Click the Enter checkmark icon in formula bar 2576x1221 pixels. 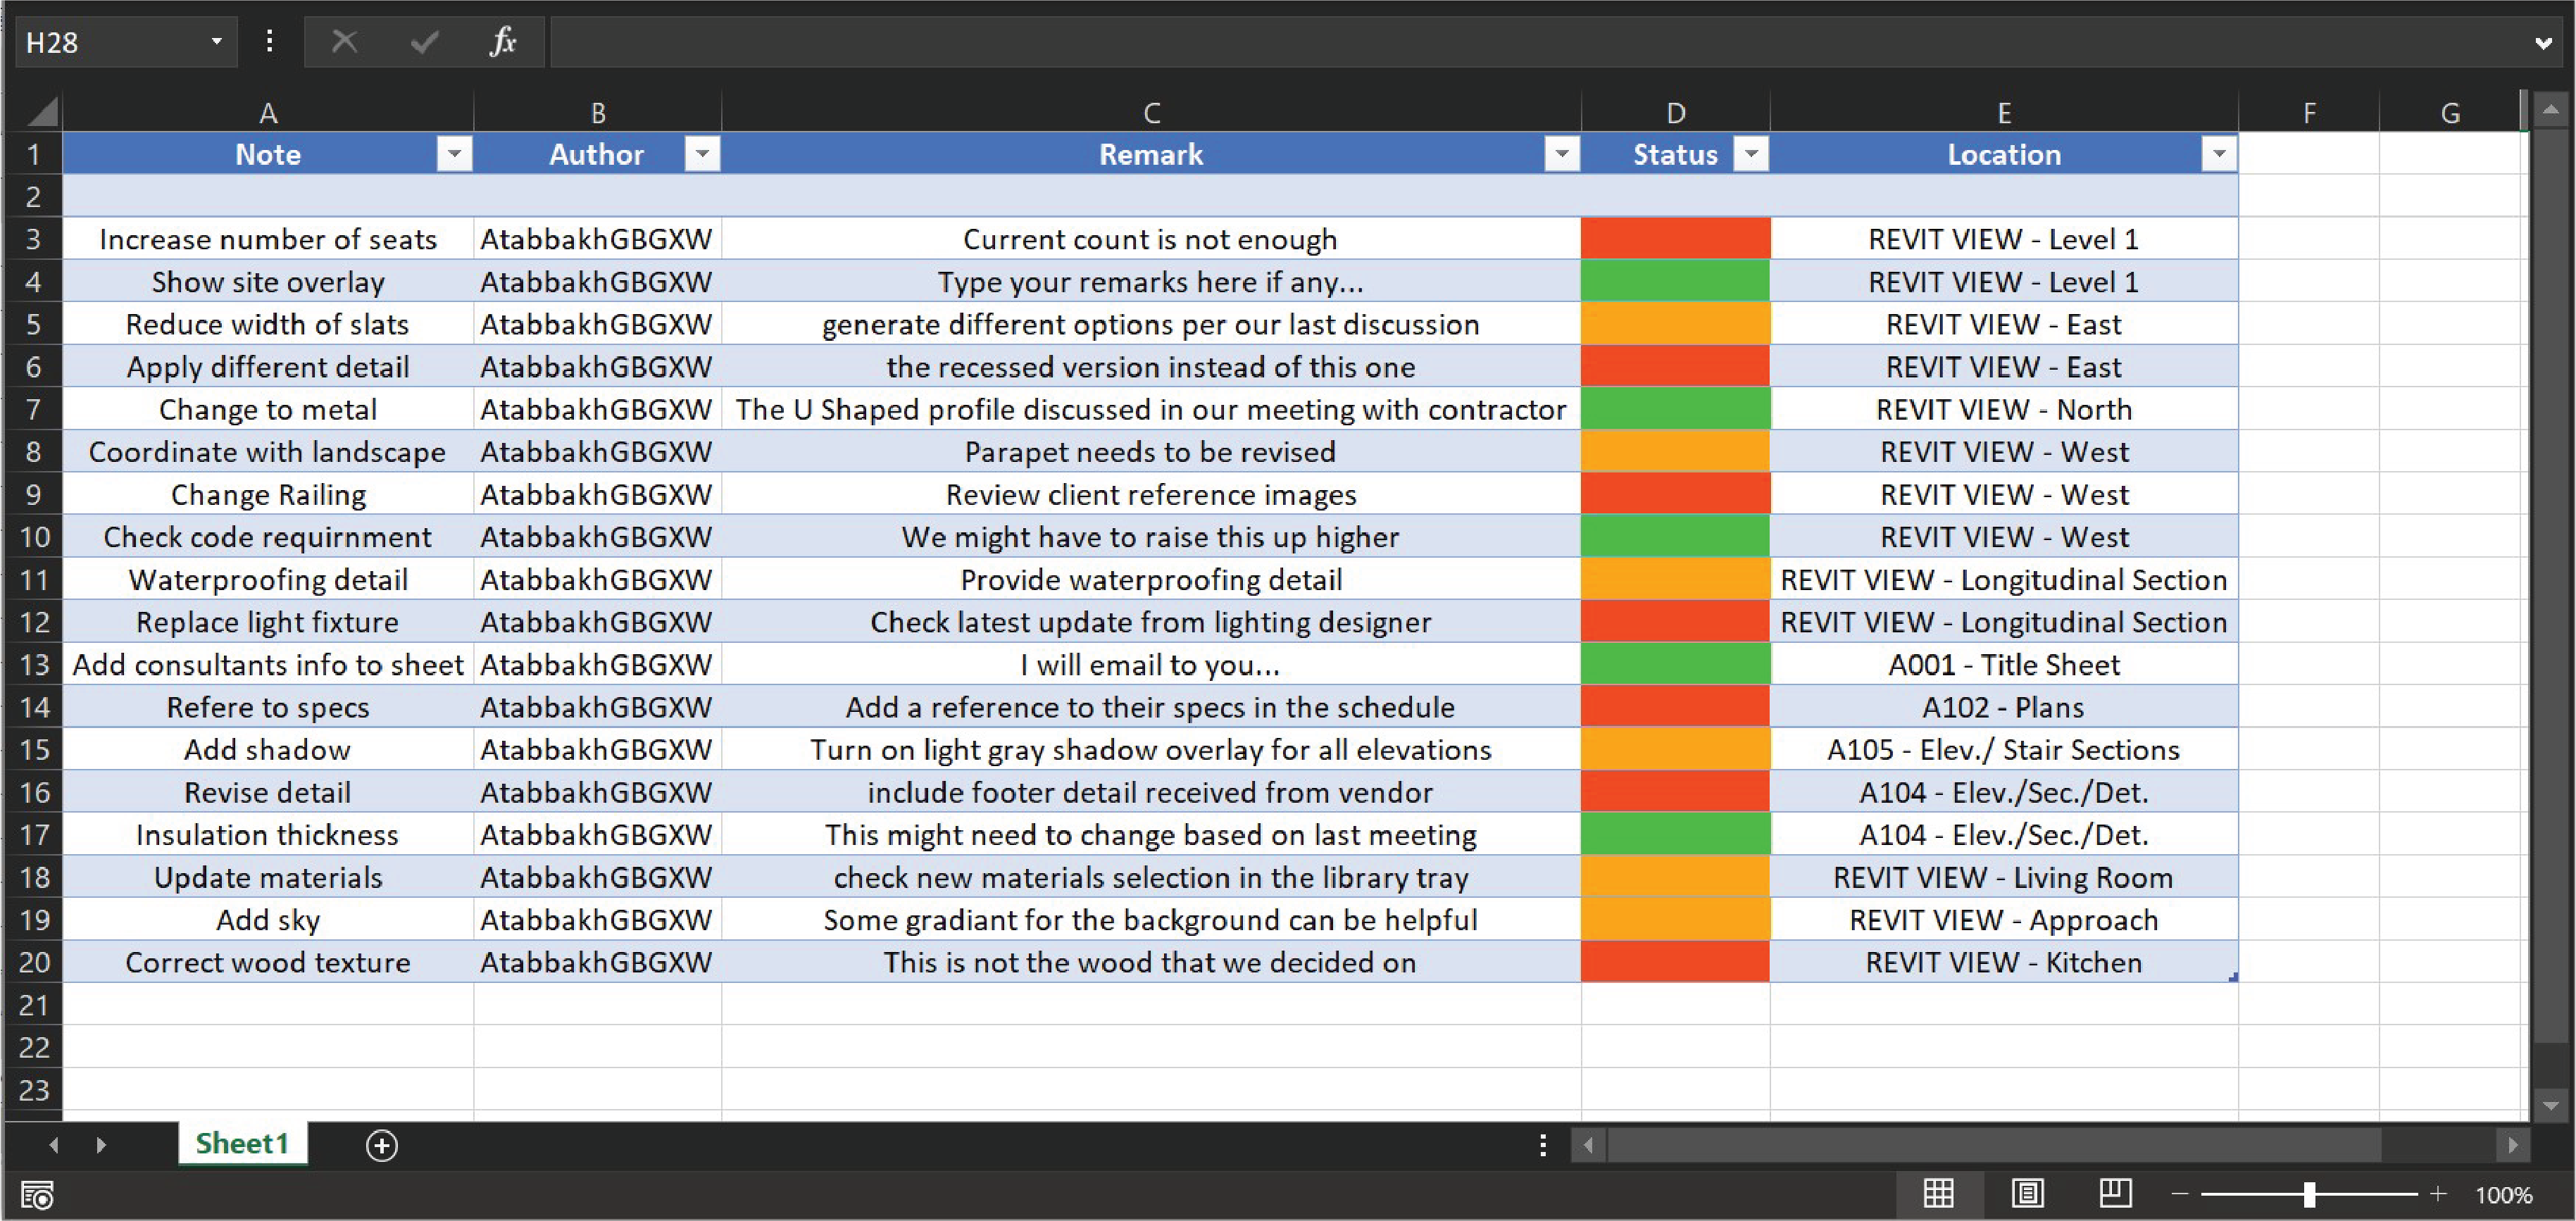425,42
